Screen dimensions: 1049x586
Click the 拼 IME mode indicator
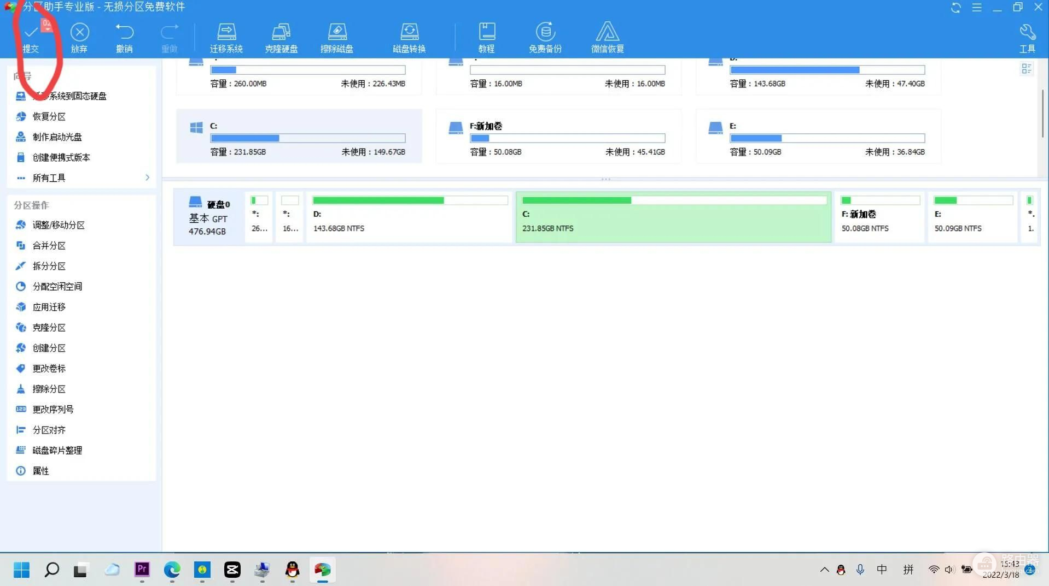point(908,570)
